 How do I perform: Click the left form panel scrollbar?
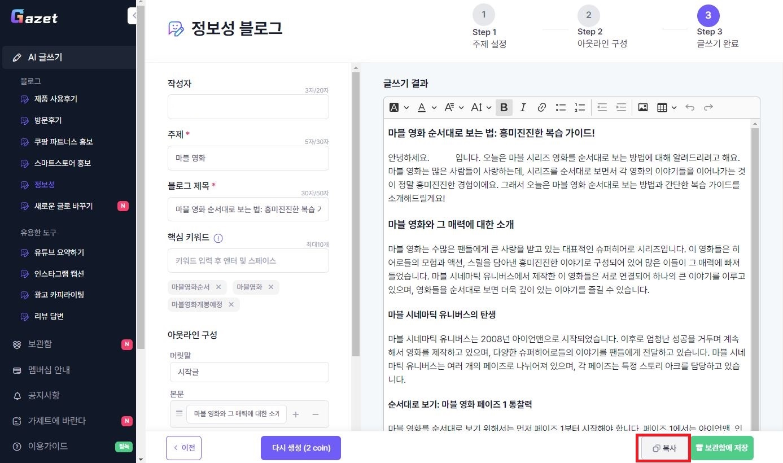click(x=356, y=215)
